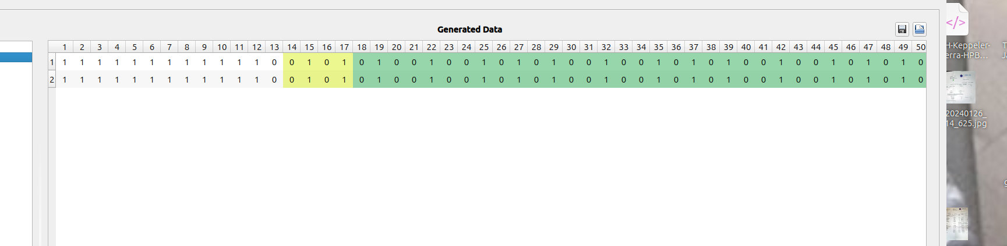This screenshot has height=246, width=1007.
Task: Select the row 2 header
Action: pos(52,80)
